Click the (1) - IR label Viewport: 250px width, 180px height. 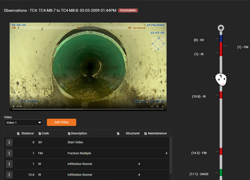point(199,54)
